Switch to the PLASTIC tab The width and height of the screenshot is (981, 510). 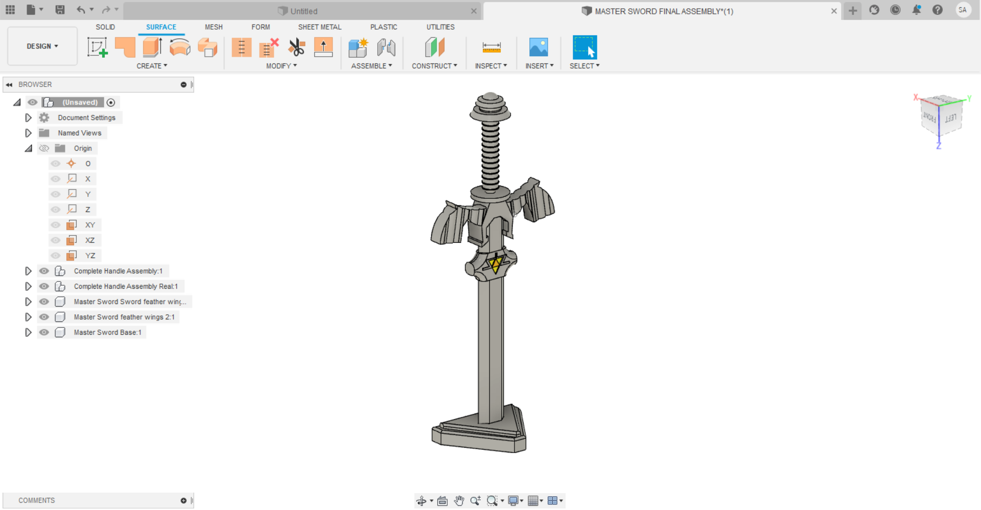(x=384, y=27)
